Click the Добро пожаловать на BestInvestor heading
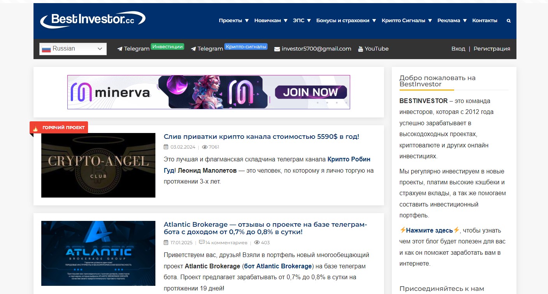This screenshot has height=294, width=548. click(x=437, y=81)
